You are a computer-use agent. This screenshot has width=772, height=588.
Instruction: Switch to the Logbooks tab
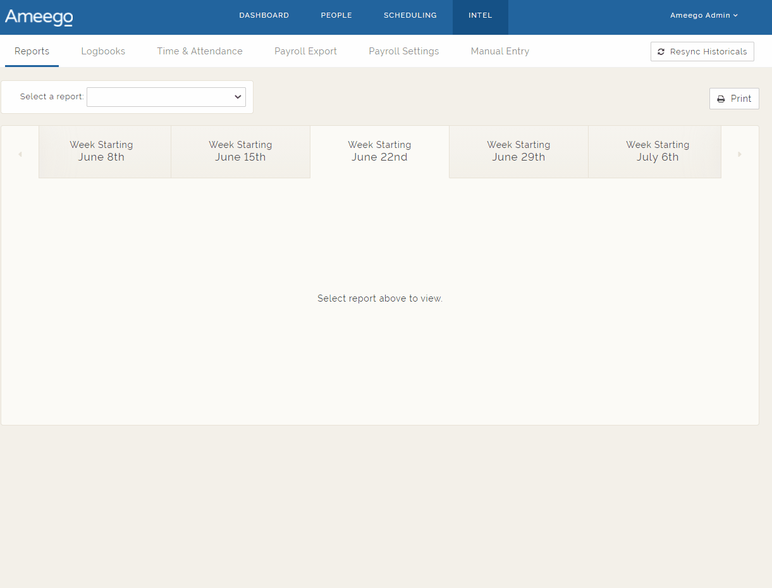click(x=102, y=51)
